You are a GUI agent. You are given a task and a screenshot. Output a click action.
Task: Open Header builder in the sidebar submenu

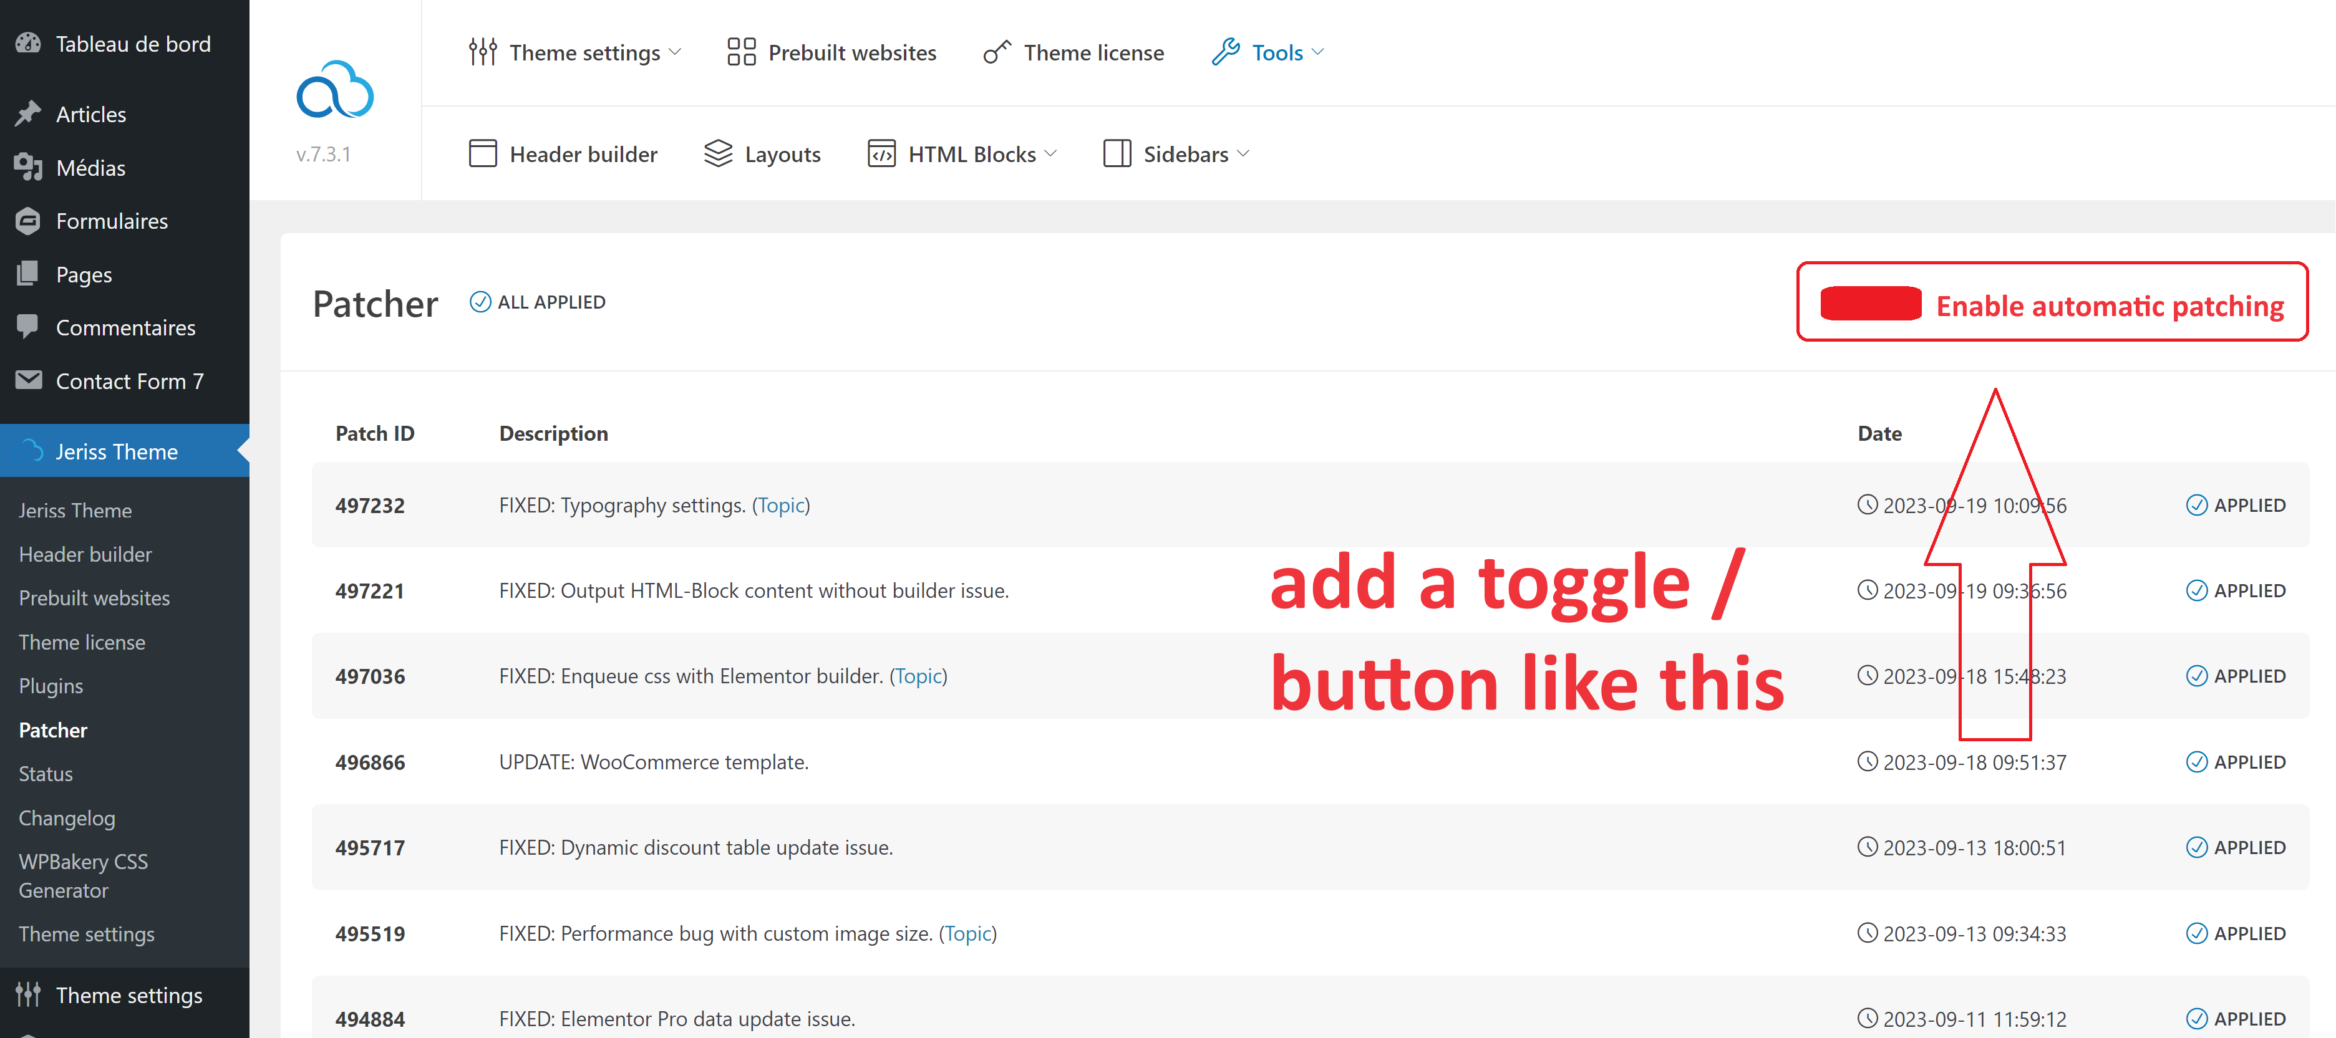85,554
